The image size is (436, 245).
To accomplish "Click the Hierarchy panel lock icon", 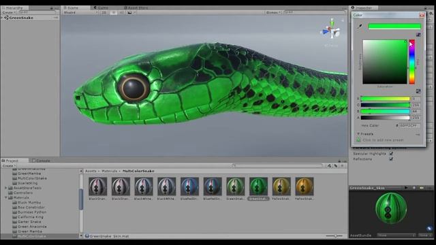I will click(52, 8).
